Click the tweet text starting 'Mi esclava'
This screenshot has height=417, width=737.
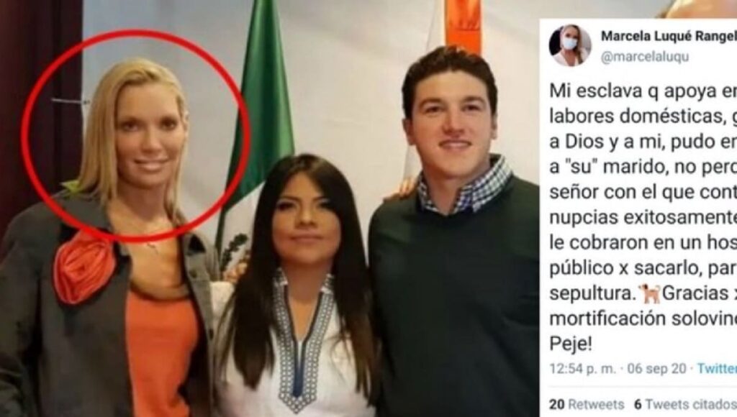tap(643, 218)
